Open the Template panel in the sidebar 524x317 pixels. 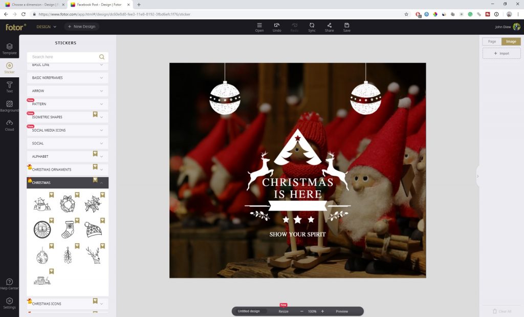point(9,49)
